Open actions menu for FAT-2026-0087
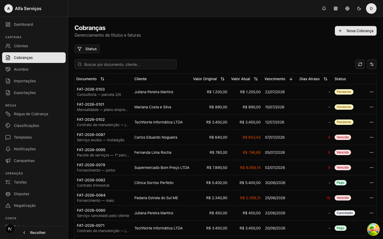This screenshot has width=383, height=239. (372, 137)
